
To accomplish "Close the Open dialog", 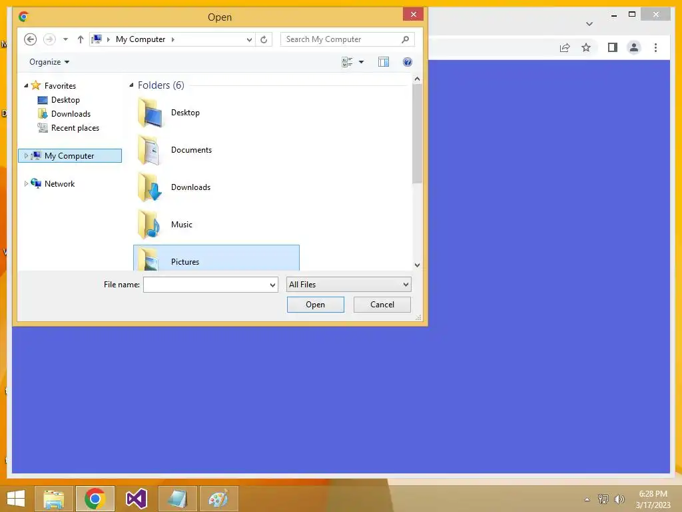I will coord(413,15).
